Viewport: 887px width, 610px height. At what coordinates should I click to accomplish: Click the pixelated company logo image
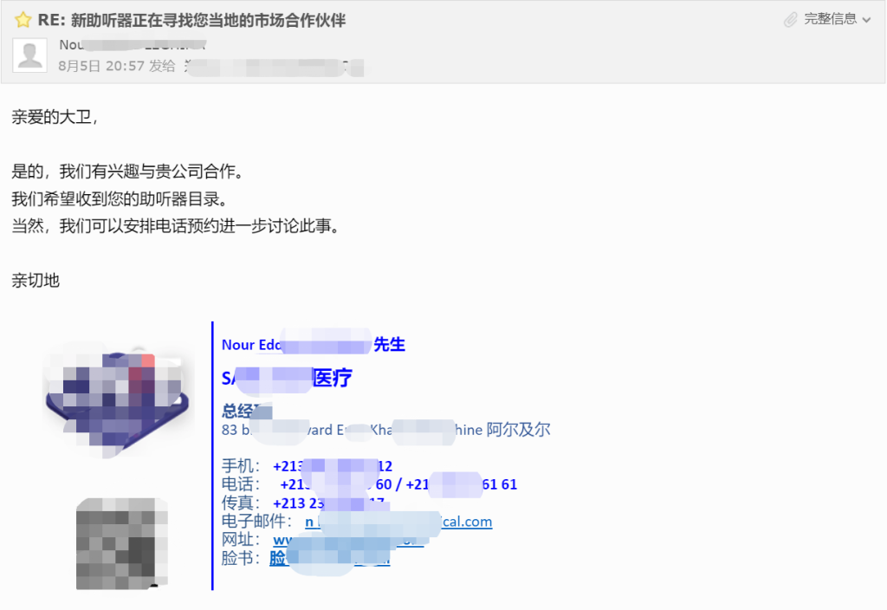(x=117, y=399)
